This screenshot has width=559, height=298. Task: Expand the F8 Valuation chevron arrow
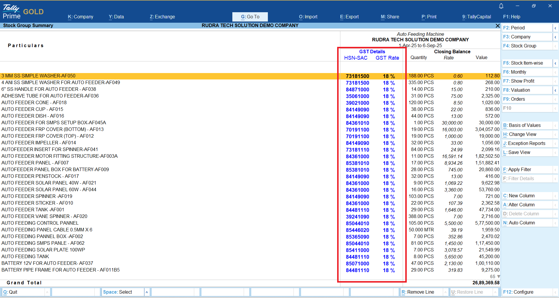click(555, 90)
